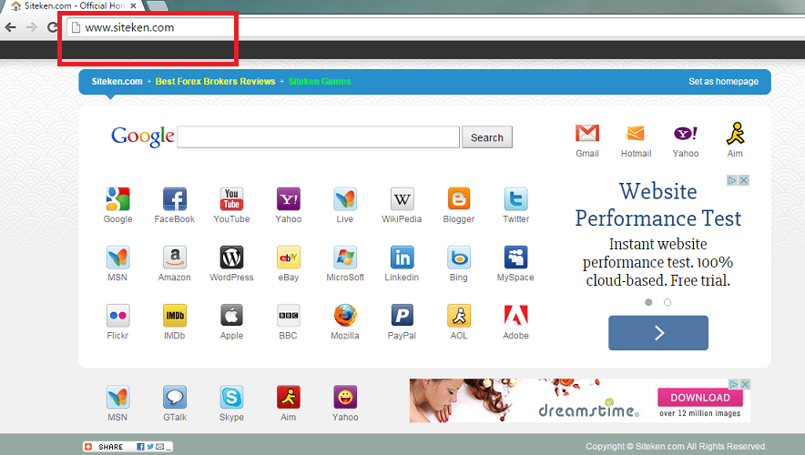Open Best Forex Brokers Reviews link
805x455 pixels.
pyautogui.click(x=215, y=82)
